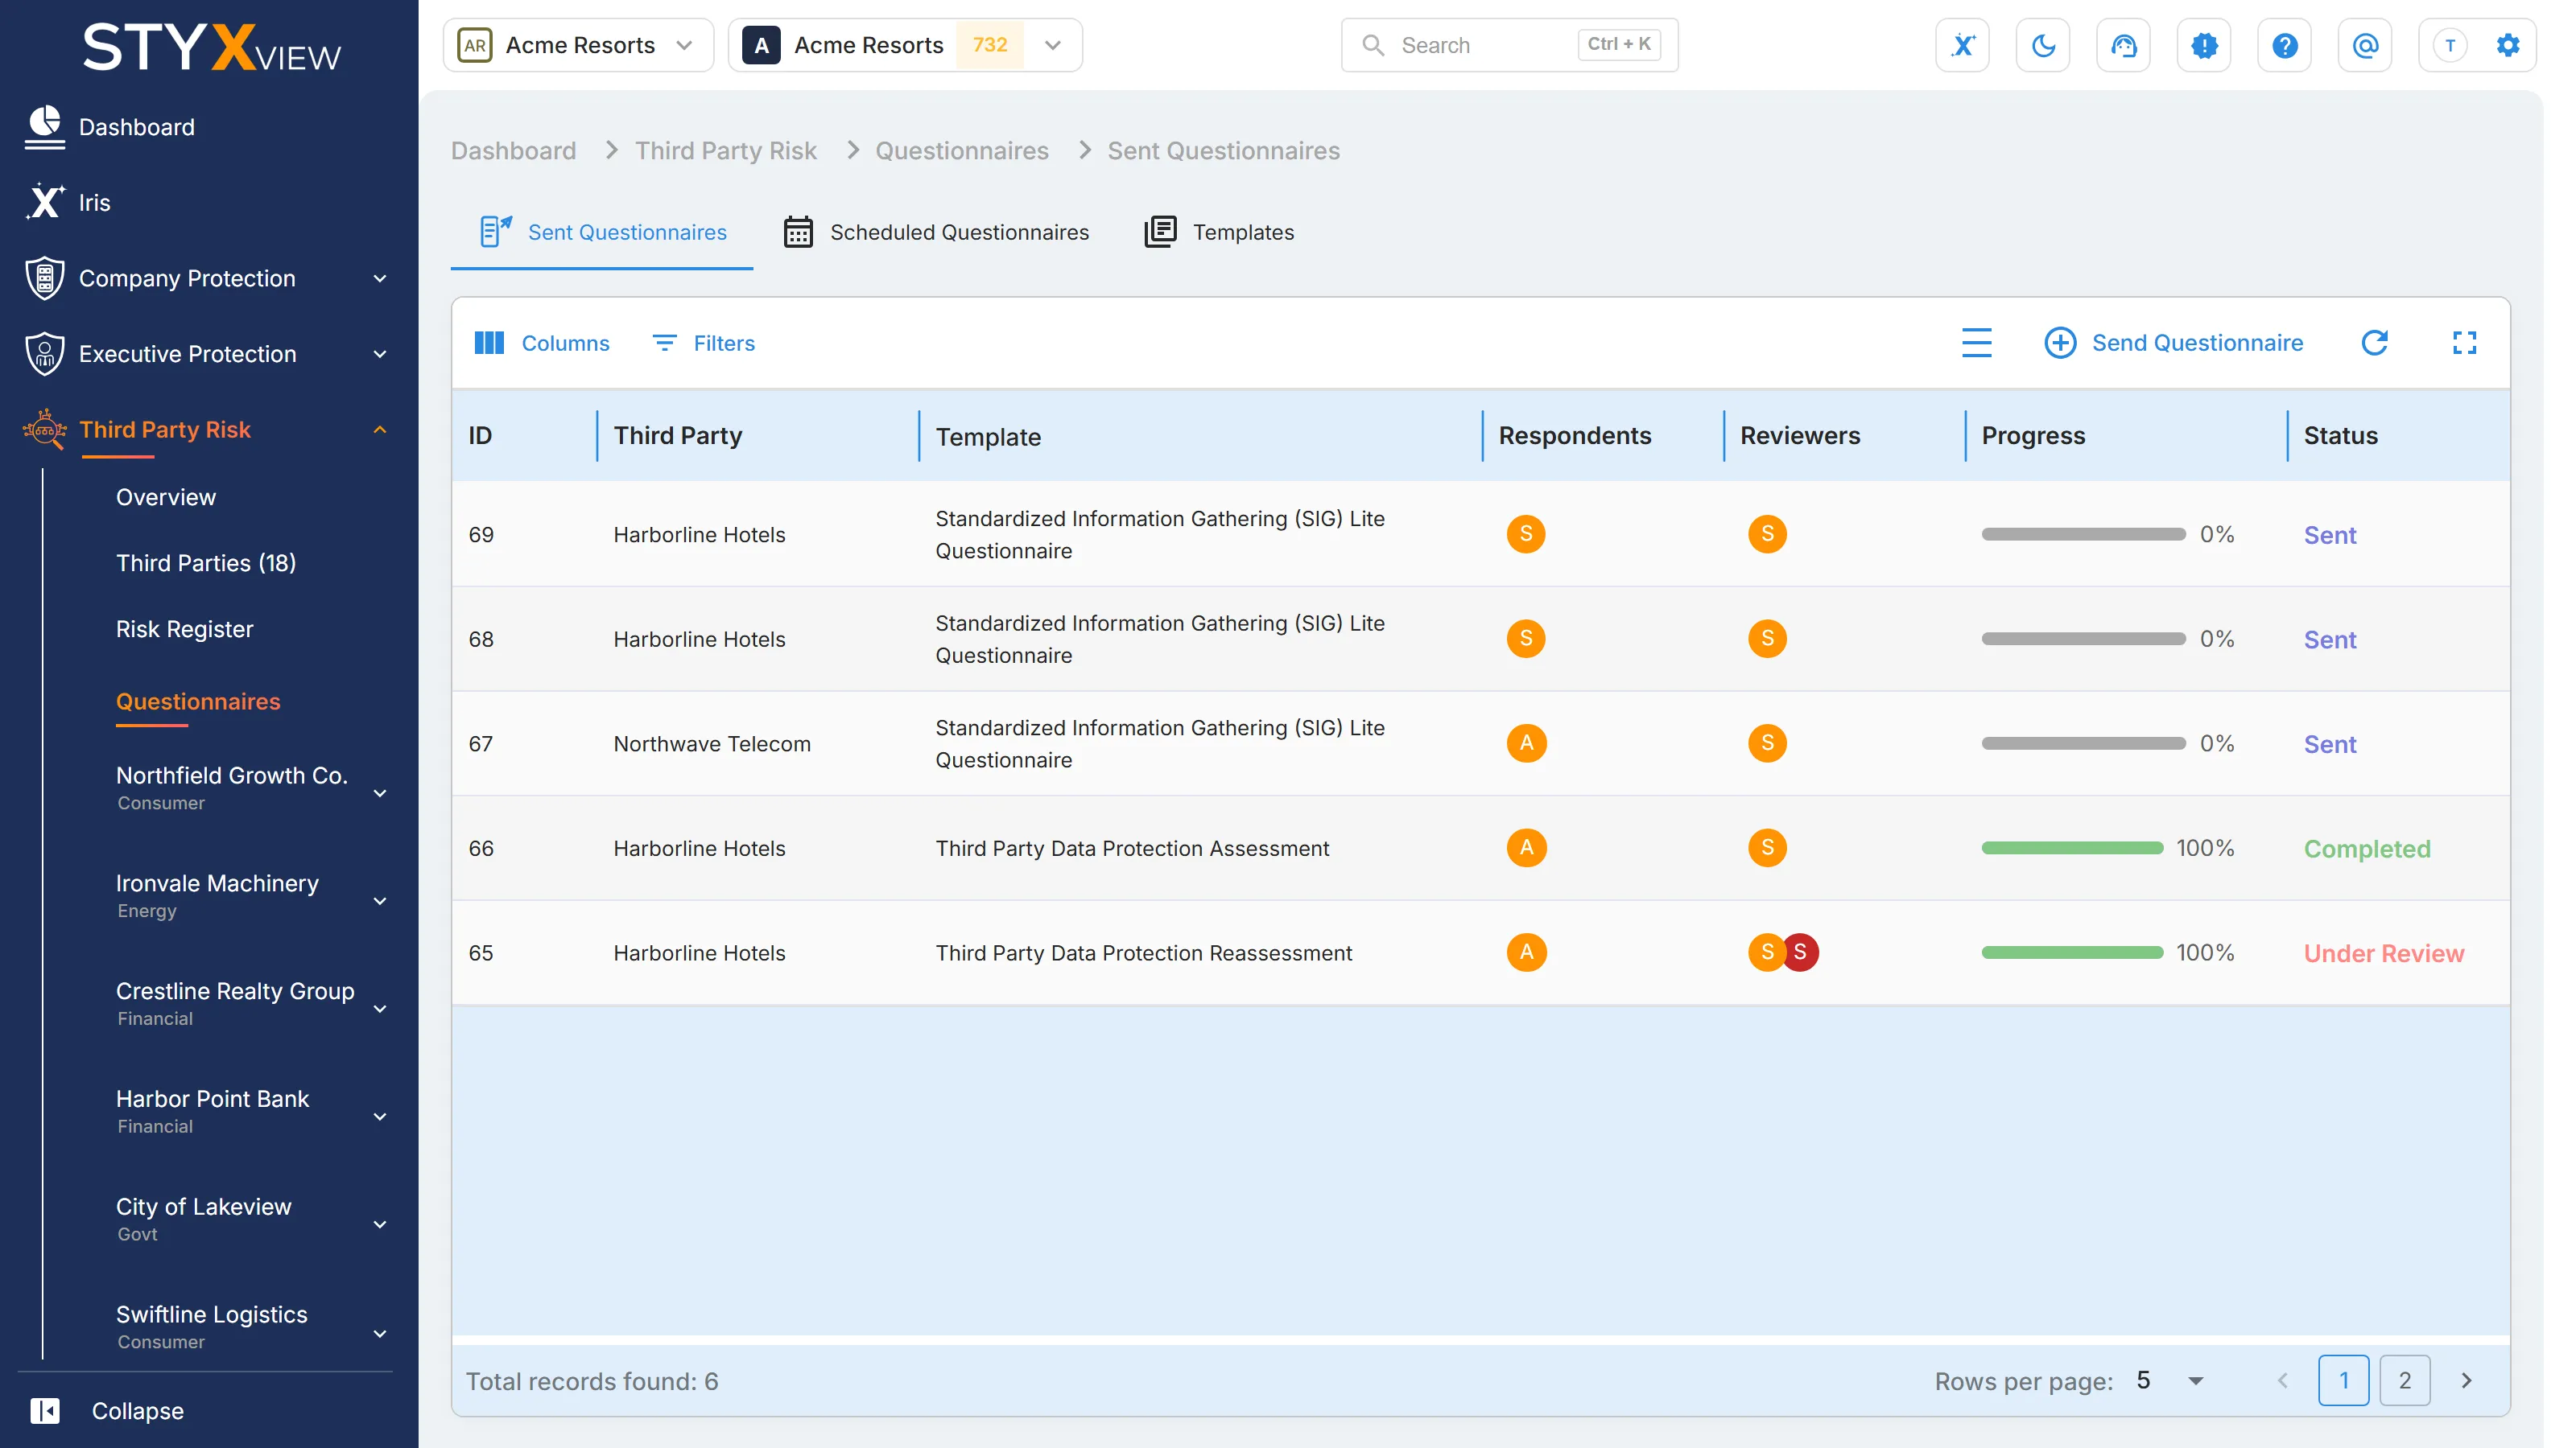Screen dimensions: 2576x1448
Task: Collapse Third Party Risk menu chevron
Action: [x=380, y=430]
